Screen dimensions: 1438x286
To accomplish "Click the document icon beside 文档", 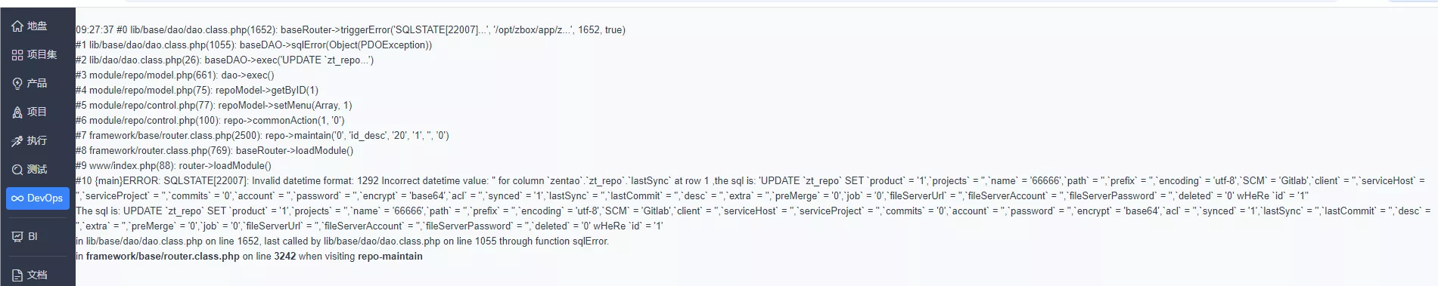I will click(x=17, y=275).
